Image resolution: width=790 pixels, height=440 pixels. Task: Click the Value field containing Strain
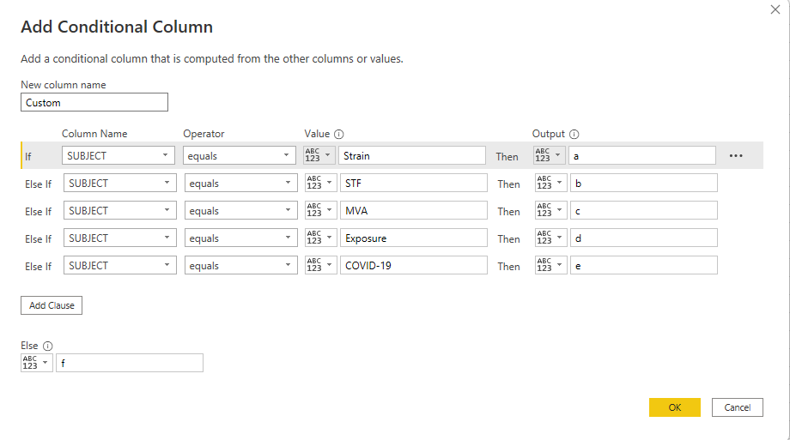click(412, 155)
